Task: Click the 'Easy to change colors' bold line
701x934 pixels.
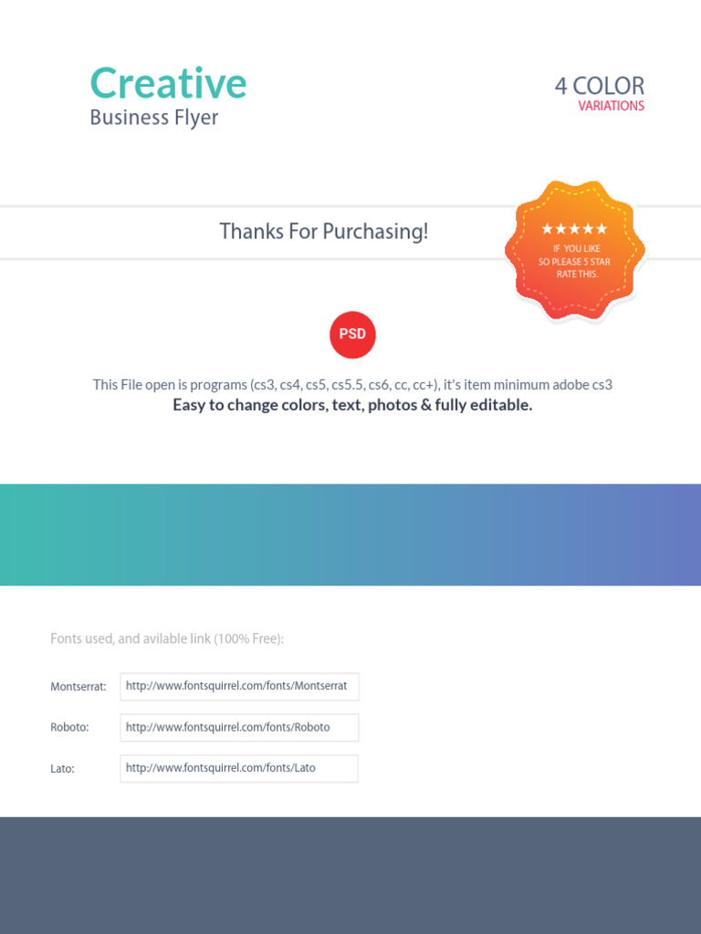Action: coord(352,405)
